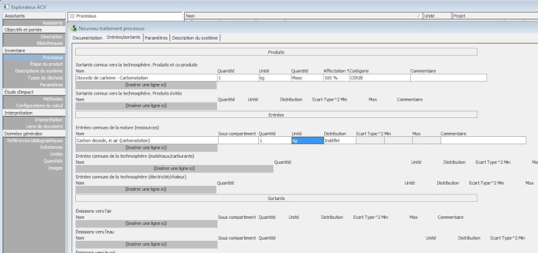Click the Données générales section header
The image size is (538, 253).
point(34,134)
